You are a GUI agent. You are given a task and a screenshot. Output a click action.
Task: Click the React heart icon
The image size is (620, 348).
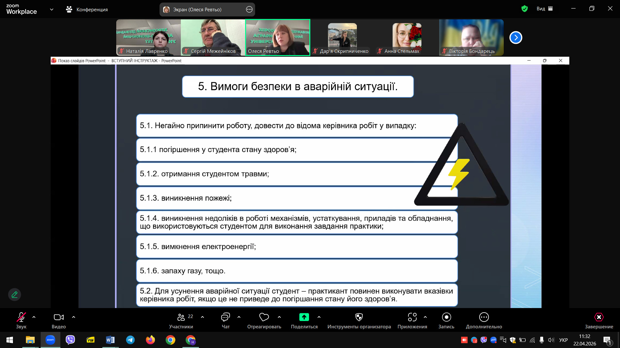pyautogui.click(x=264, y=317)
